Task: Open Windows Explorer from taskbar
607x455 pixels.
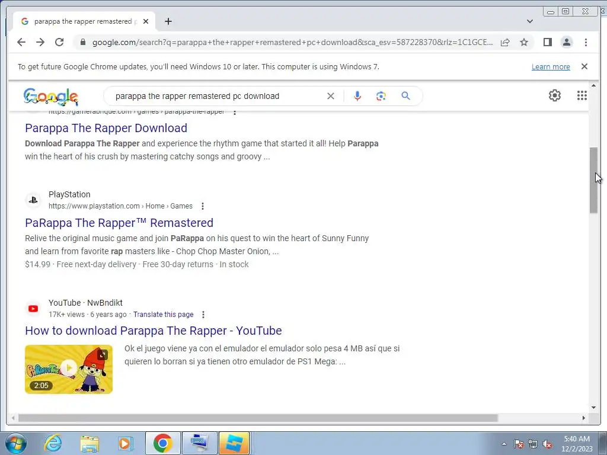Action: pos(90,443)
